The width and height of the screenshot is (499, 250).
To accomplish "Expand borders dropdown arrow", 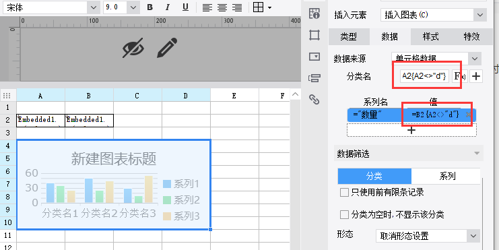I will coord(269,7).
